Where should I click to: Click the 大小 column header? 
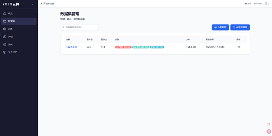coord(188,39)
